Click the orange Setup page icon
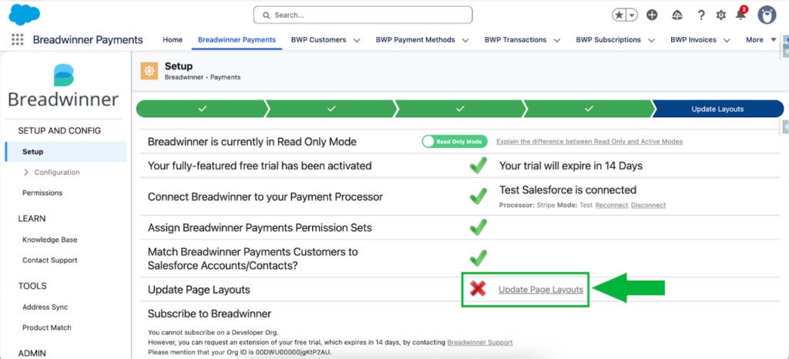 coord(149,72)
